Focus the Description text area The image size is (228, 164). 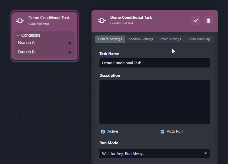coord(154,102)
